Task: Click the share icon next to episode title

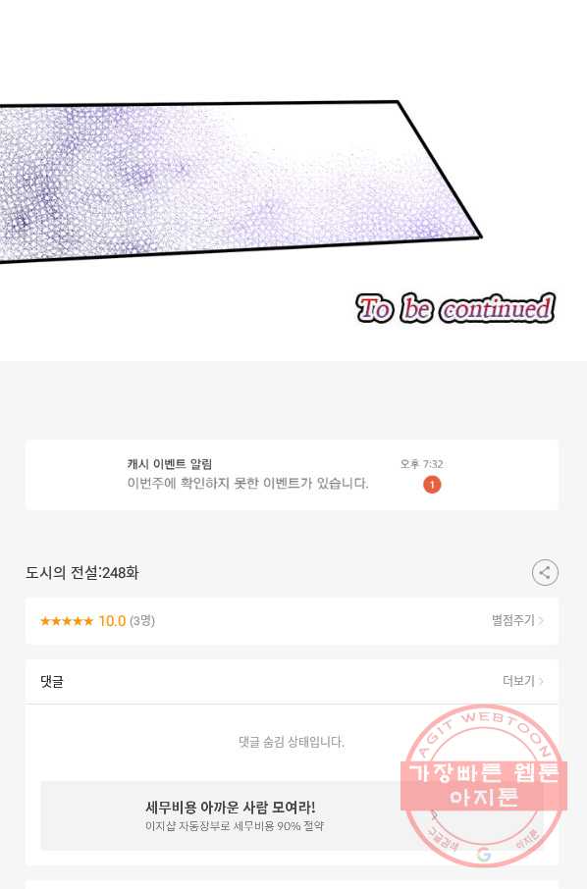Action: [x=545, y=573]
